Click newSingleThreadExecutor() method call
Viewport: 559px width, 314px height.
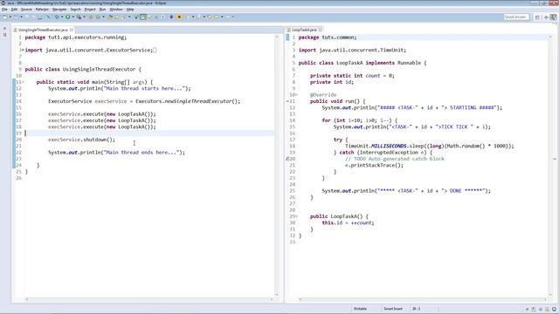coord(202,101)
